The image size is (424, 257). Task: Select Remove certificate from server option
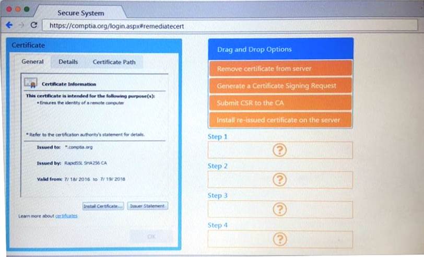[x=280, y=68]
